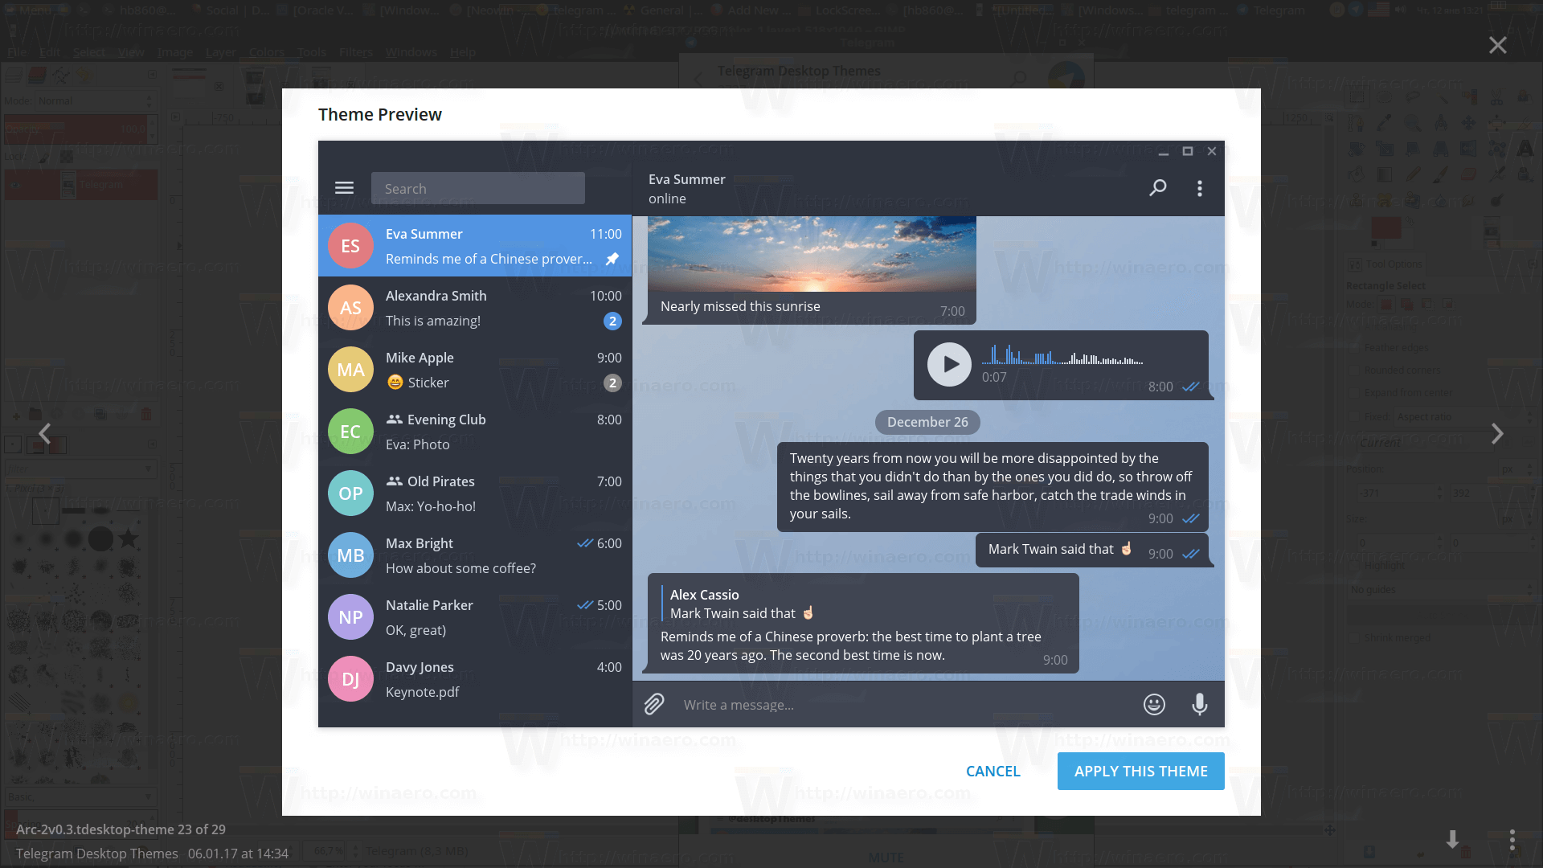Select the Alexandra Smith conversation
Image resolution: width=1543 pixels, height=868 pixels.
tap(475, 307)
